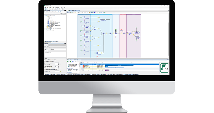Open the Calculation menu
The image size is (214, 113).
tap(57, 7)
